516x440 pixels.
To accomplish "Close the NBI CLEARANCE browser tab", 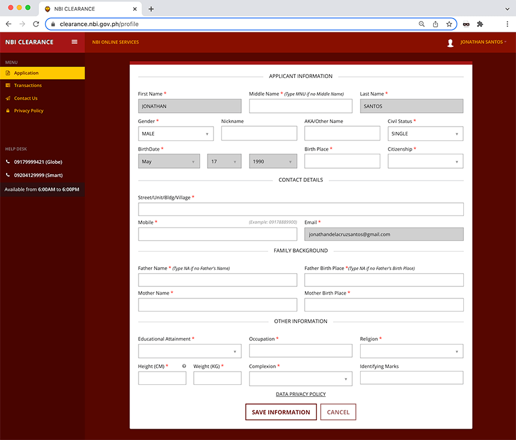I will pos(134,9).
